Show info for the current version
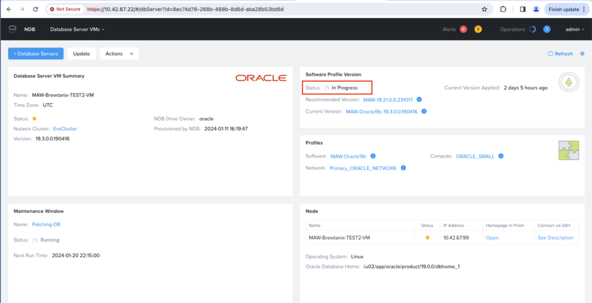Viewport: 592px width, 303px height. click(x=424, y=112)
